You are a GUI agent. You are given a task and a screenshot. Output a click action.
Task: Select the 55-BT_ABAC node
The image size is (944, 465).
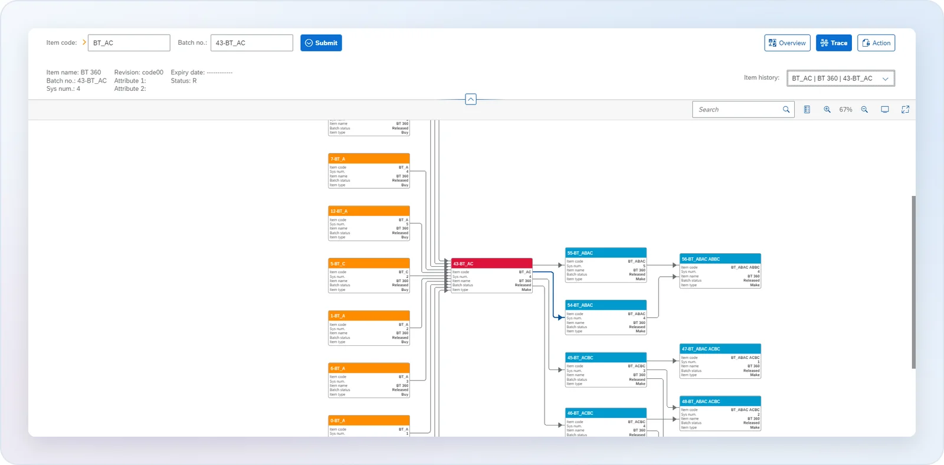point(606,265)
